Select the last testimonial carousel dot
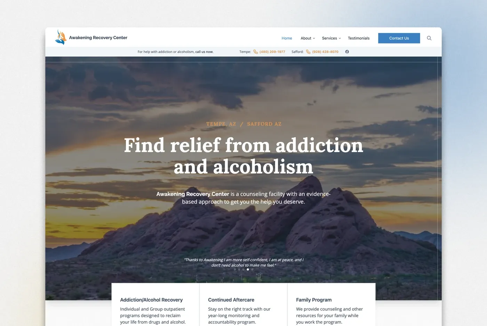This screenshot has height=326, width=487. (252, 269)
